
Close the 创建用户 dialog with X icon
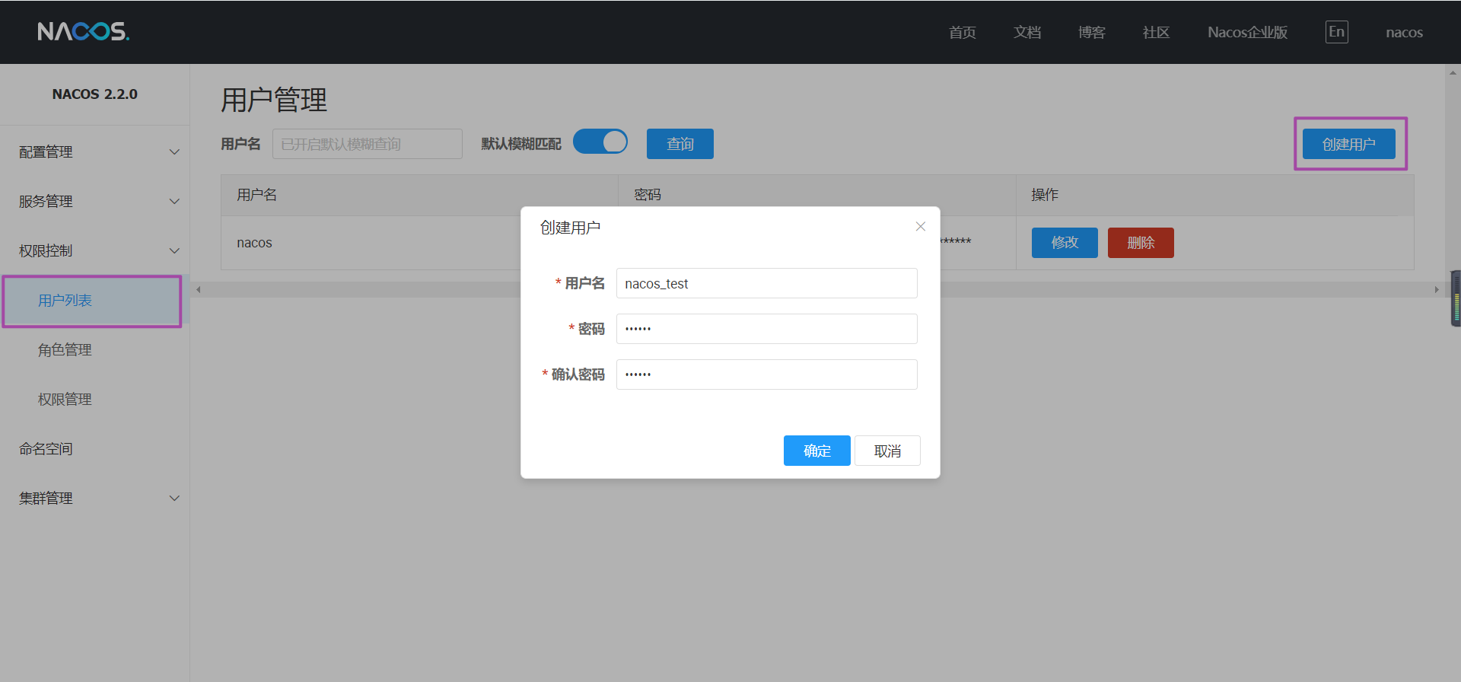tap(920, 227)
